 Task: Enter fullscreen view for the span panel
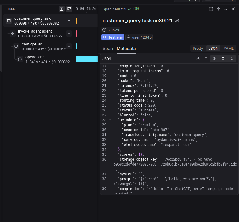(x=211, y=9)
